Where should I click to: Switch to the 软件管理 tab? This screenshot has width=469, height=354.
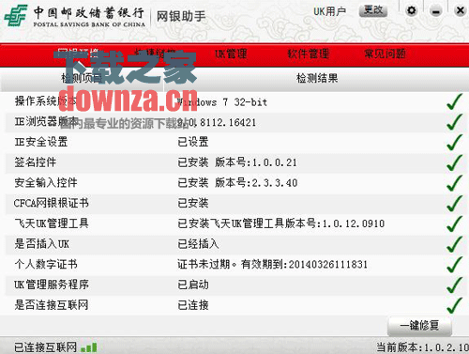pos(309,54)
